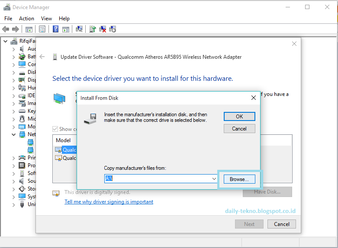Viewport: 338px width, 248px height.
Task: Expand the Batteries tree node
Action: 13,57
